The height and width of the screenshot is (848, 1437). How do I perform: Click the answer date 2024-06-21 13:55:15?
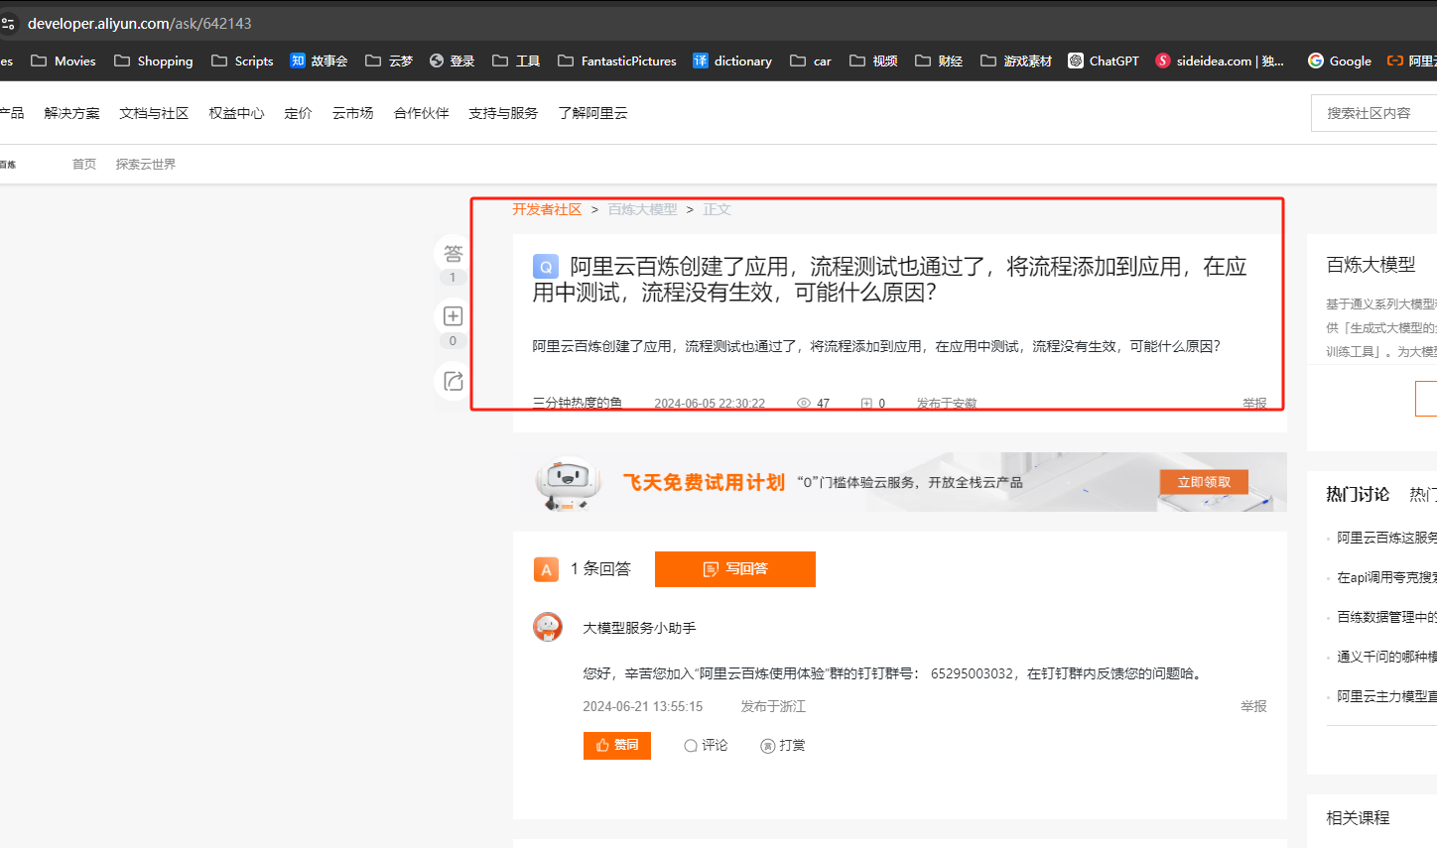tap(642, 706)
